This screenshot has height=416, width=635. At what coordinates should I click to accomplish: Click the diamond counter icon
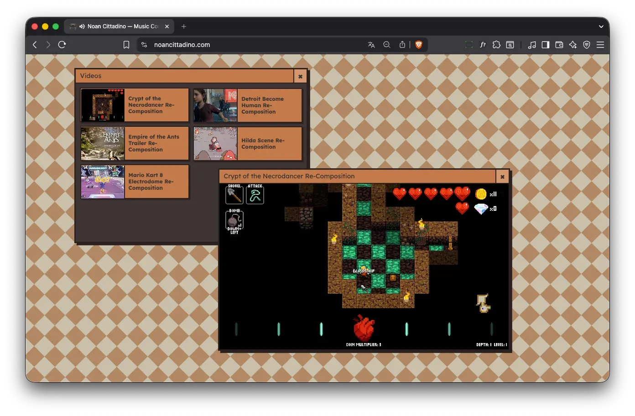click(x=481, y=209)
